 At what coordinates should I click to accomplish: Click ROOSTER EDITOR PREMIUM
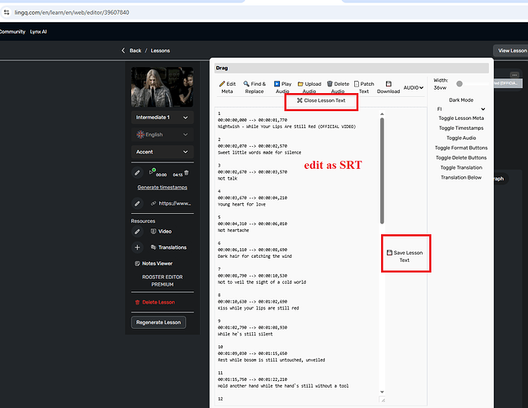(x=162, y=281)
